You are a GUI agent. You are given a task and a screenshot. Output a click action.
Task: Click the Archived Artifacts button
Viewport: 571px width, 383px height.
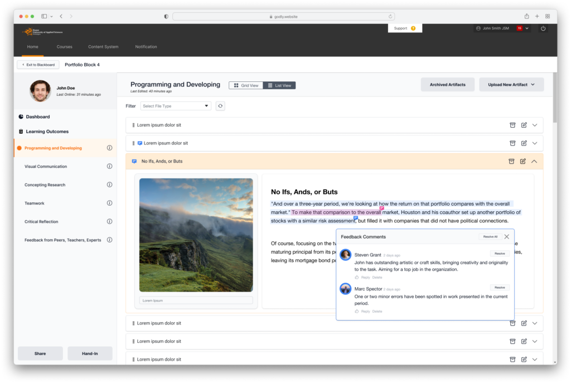(448, 85)
